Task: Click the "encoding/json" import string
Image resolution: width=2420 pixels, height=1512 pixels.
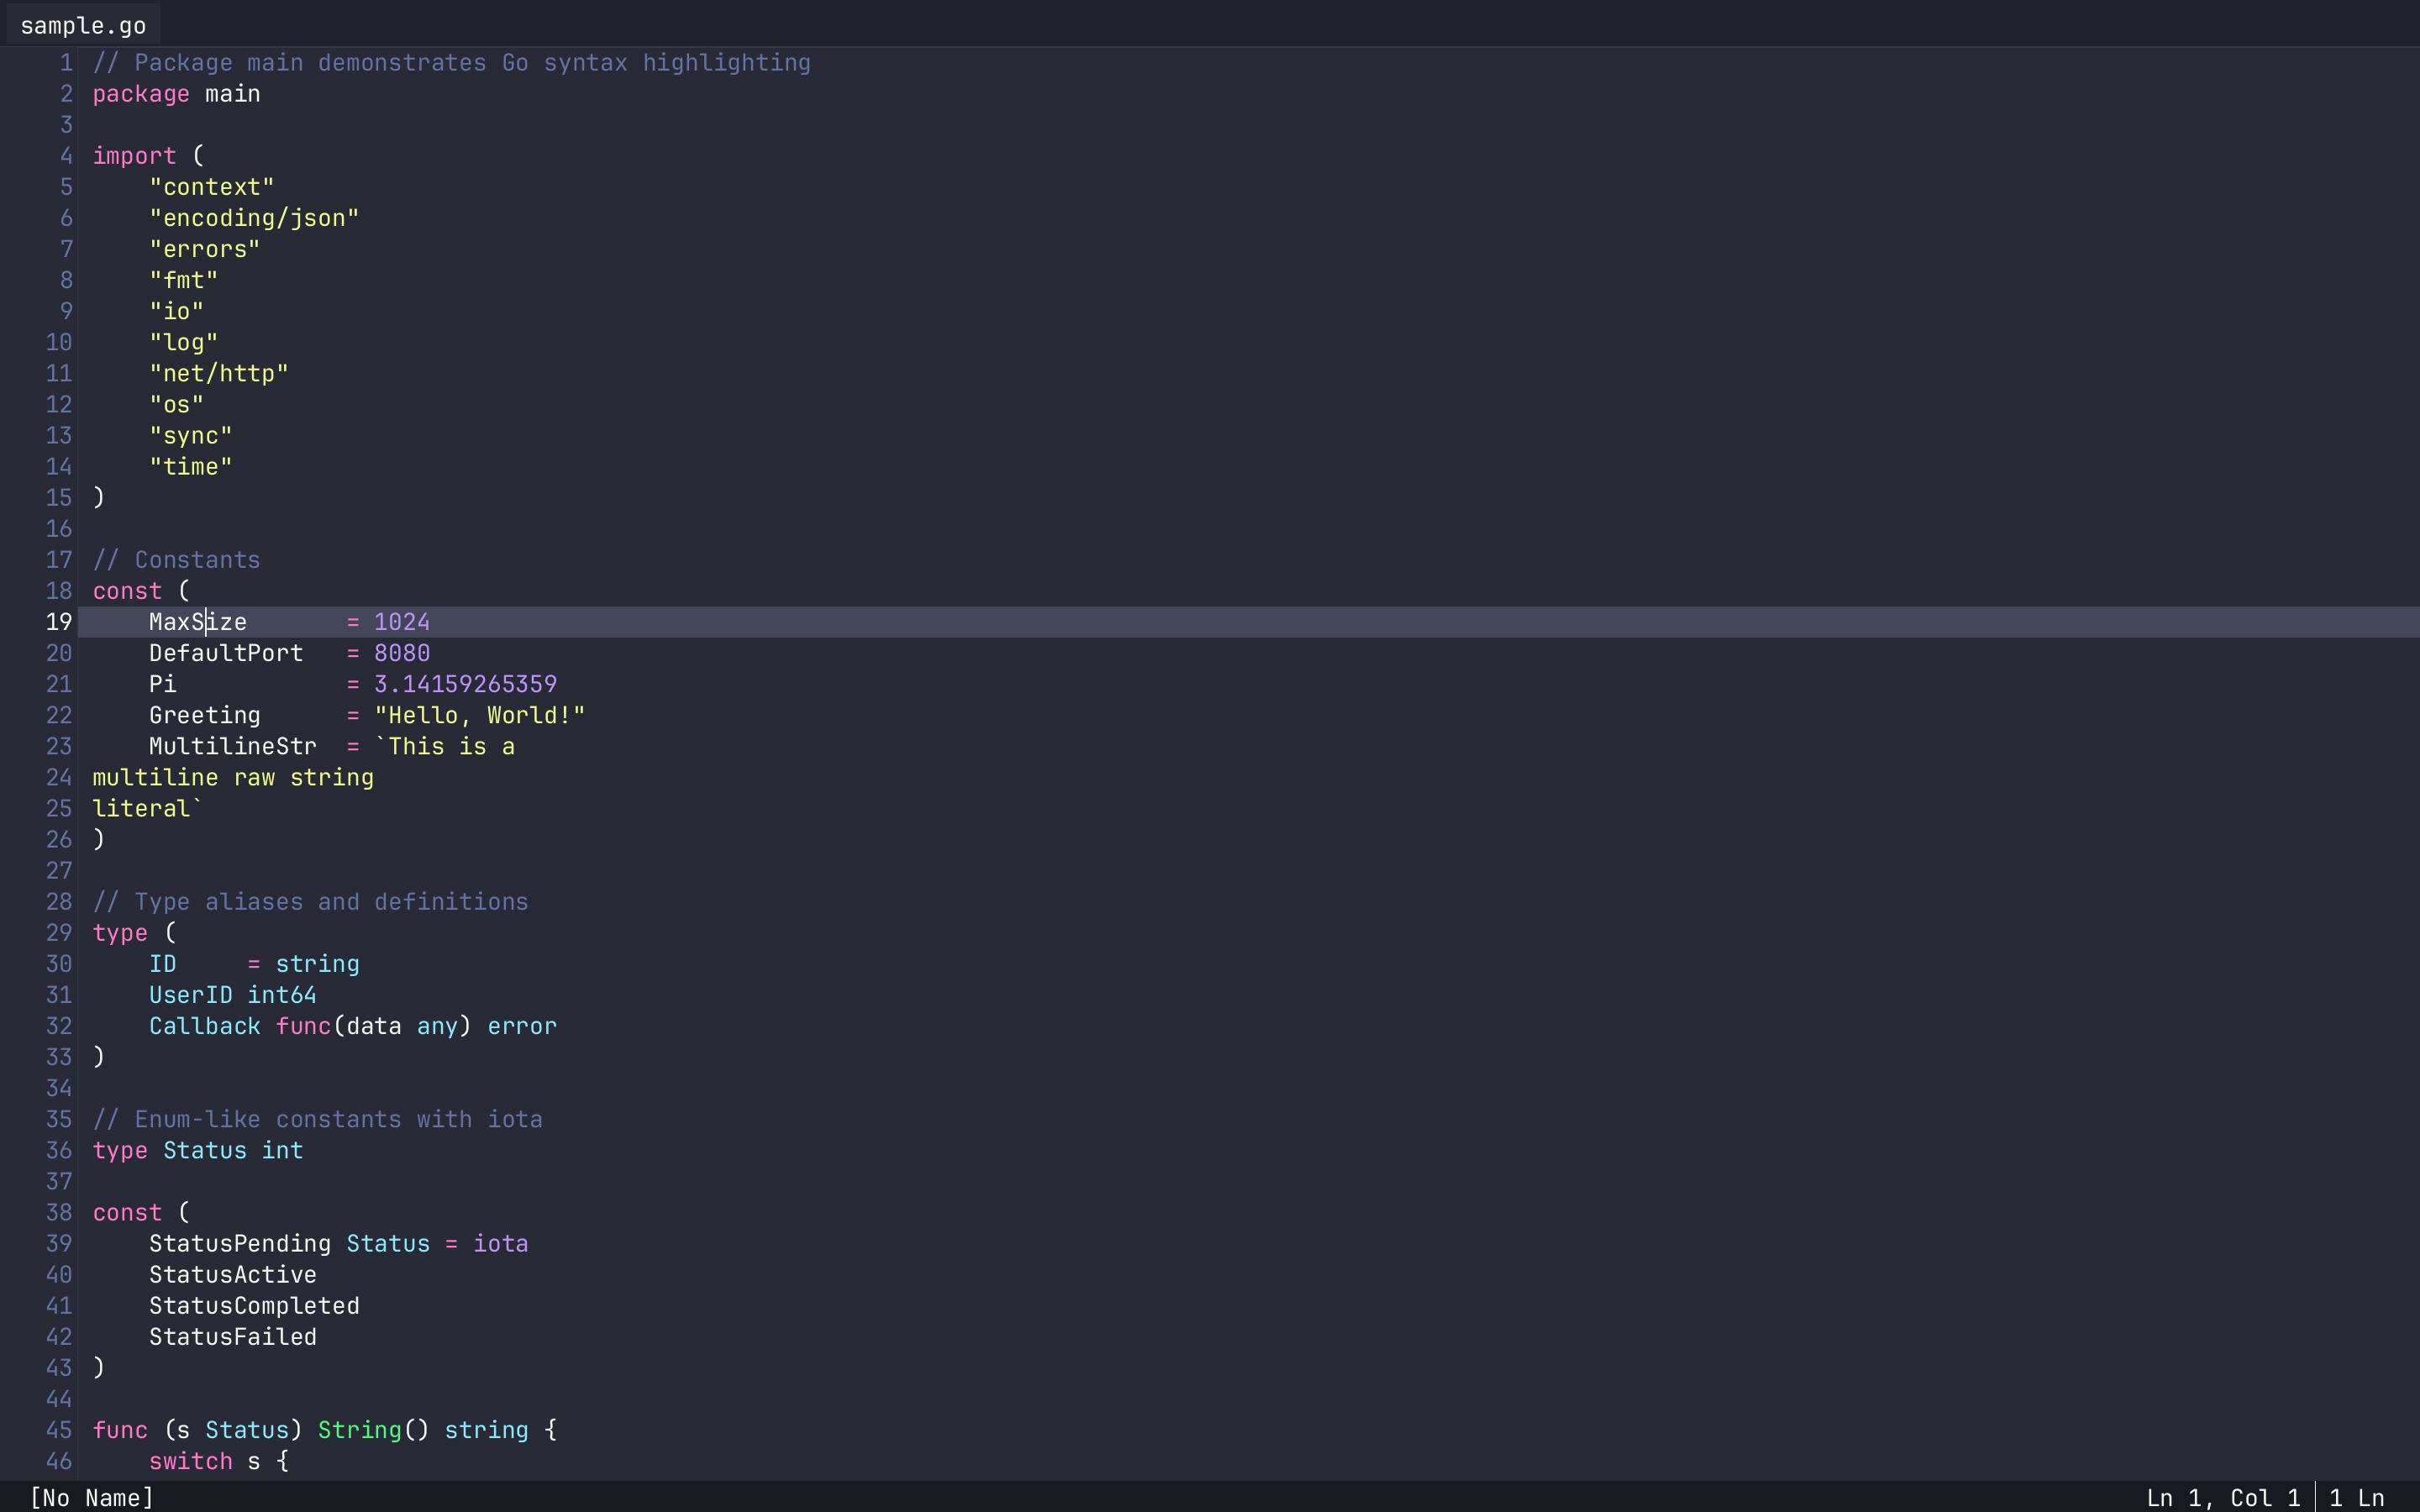Action: click(x=254, y=218)
